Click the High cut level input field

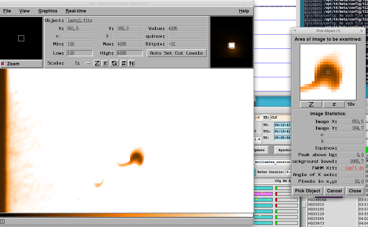pyautogui.click(x=130, y=53)
